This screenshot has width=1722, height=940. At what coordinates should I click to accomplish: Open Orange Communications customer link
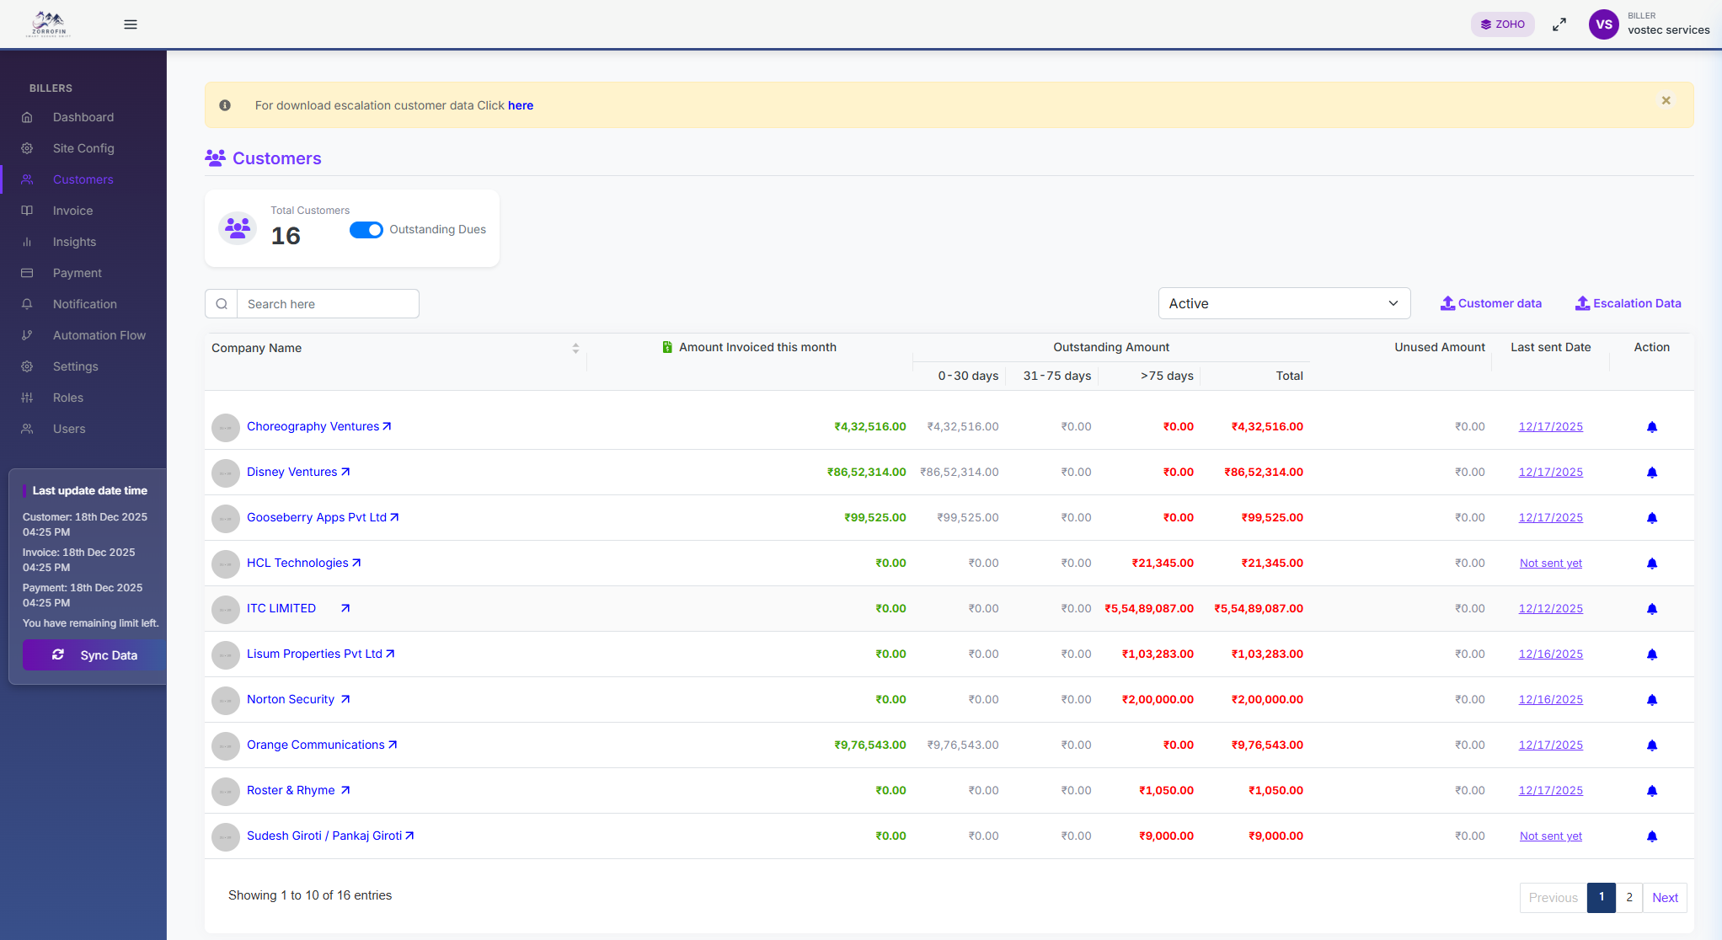pyautogui.click(x=316, y=745)
